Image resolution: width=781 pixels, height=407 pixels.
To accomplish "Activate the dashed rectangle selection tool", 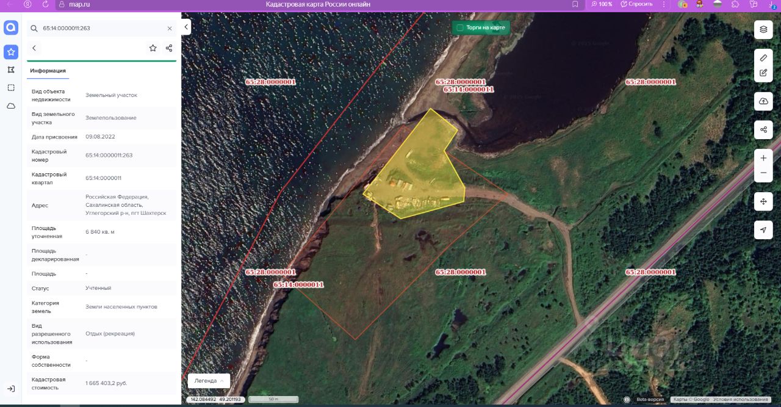I will (x=11, y=88).
